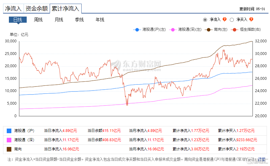The image size is (270, 166).
Task: Toggle the 港股通(沪) blue legend marker
Action: tap(137, 30)
